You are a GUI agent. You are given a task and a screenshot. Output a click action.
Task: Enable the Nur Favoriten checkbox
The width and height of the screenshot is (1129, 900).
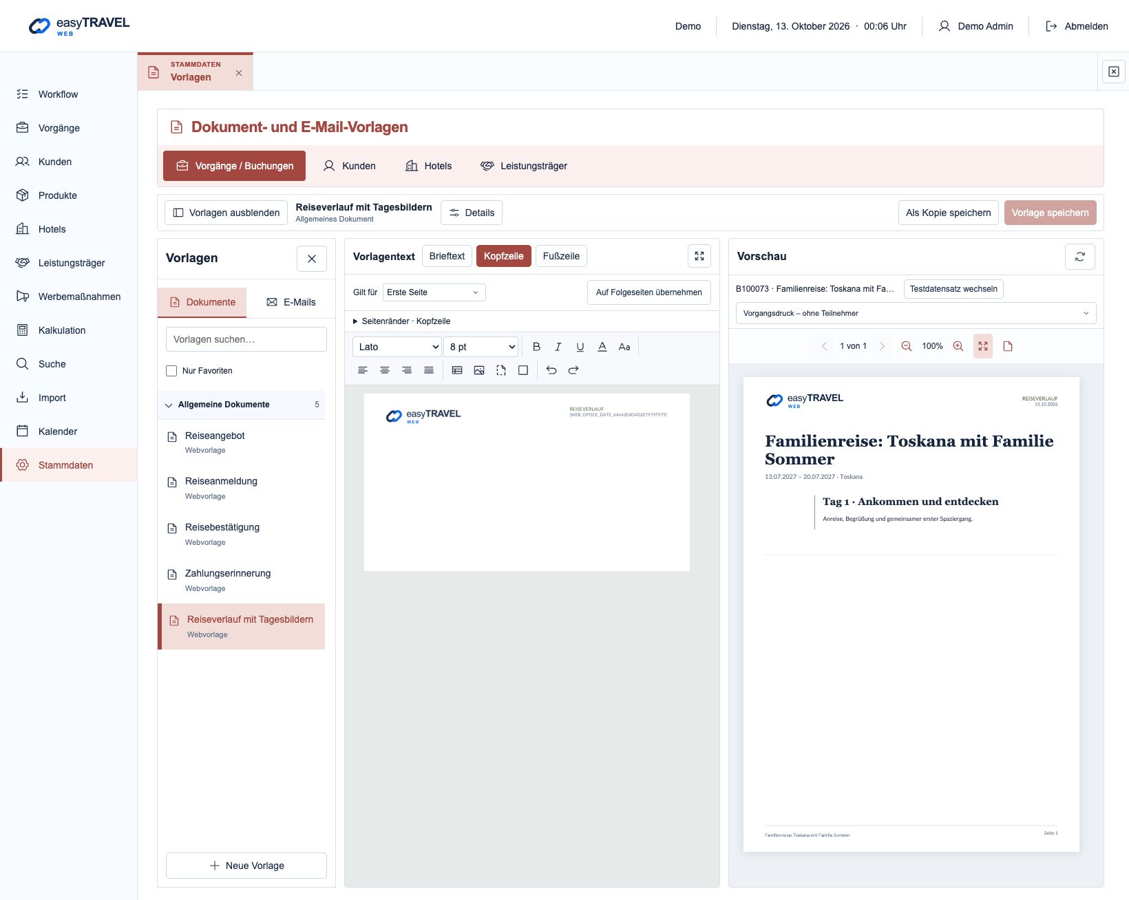[x=171, y=371]
